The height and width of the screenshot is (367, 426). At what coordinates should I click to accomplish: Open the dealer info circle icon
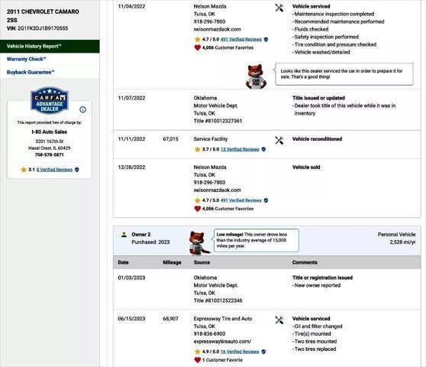(x=83, y=109)
